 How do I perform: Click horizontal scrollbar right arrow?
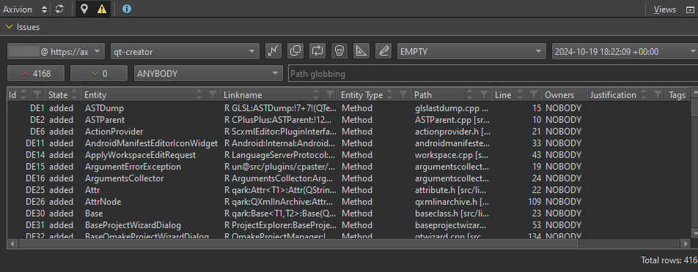click(x=686, y=244)
